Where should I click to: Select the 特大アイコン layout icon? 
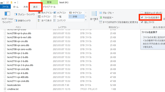(x=39, y=13)
